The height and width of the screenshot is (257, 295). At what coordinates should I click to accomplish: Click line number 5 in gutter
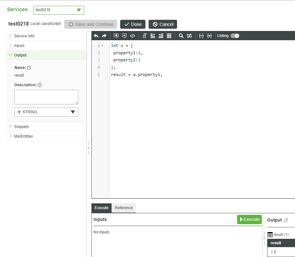pyautogui.click(x=99, y=75)
